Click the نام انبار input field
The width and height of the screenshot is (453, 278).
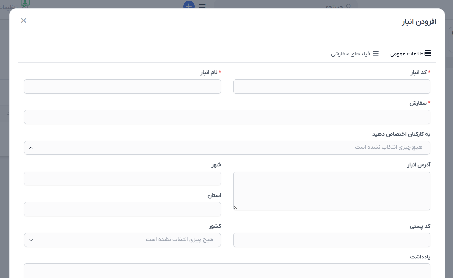click(122, 87)
